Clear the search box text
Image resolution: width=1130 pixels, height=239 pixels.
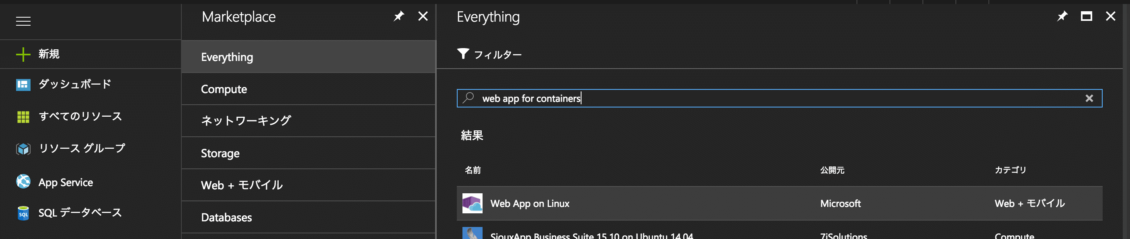(1089, 98)
